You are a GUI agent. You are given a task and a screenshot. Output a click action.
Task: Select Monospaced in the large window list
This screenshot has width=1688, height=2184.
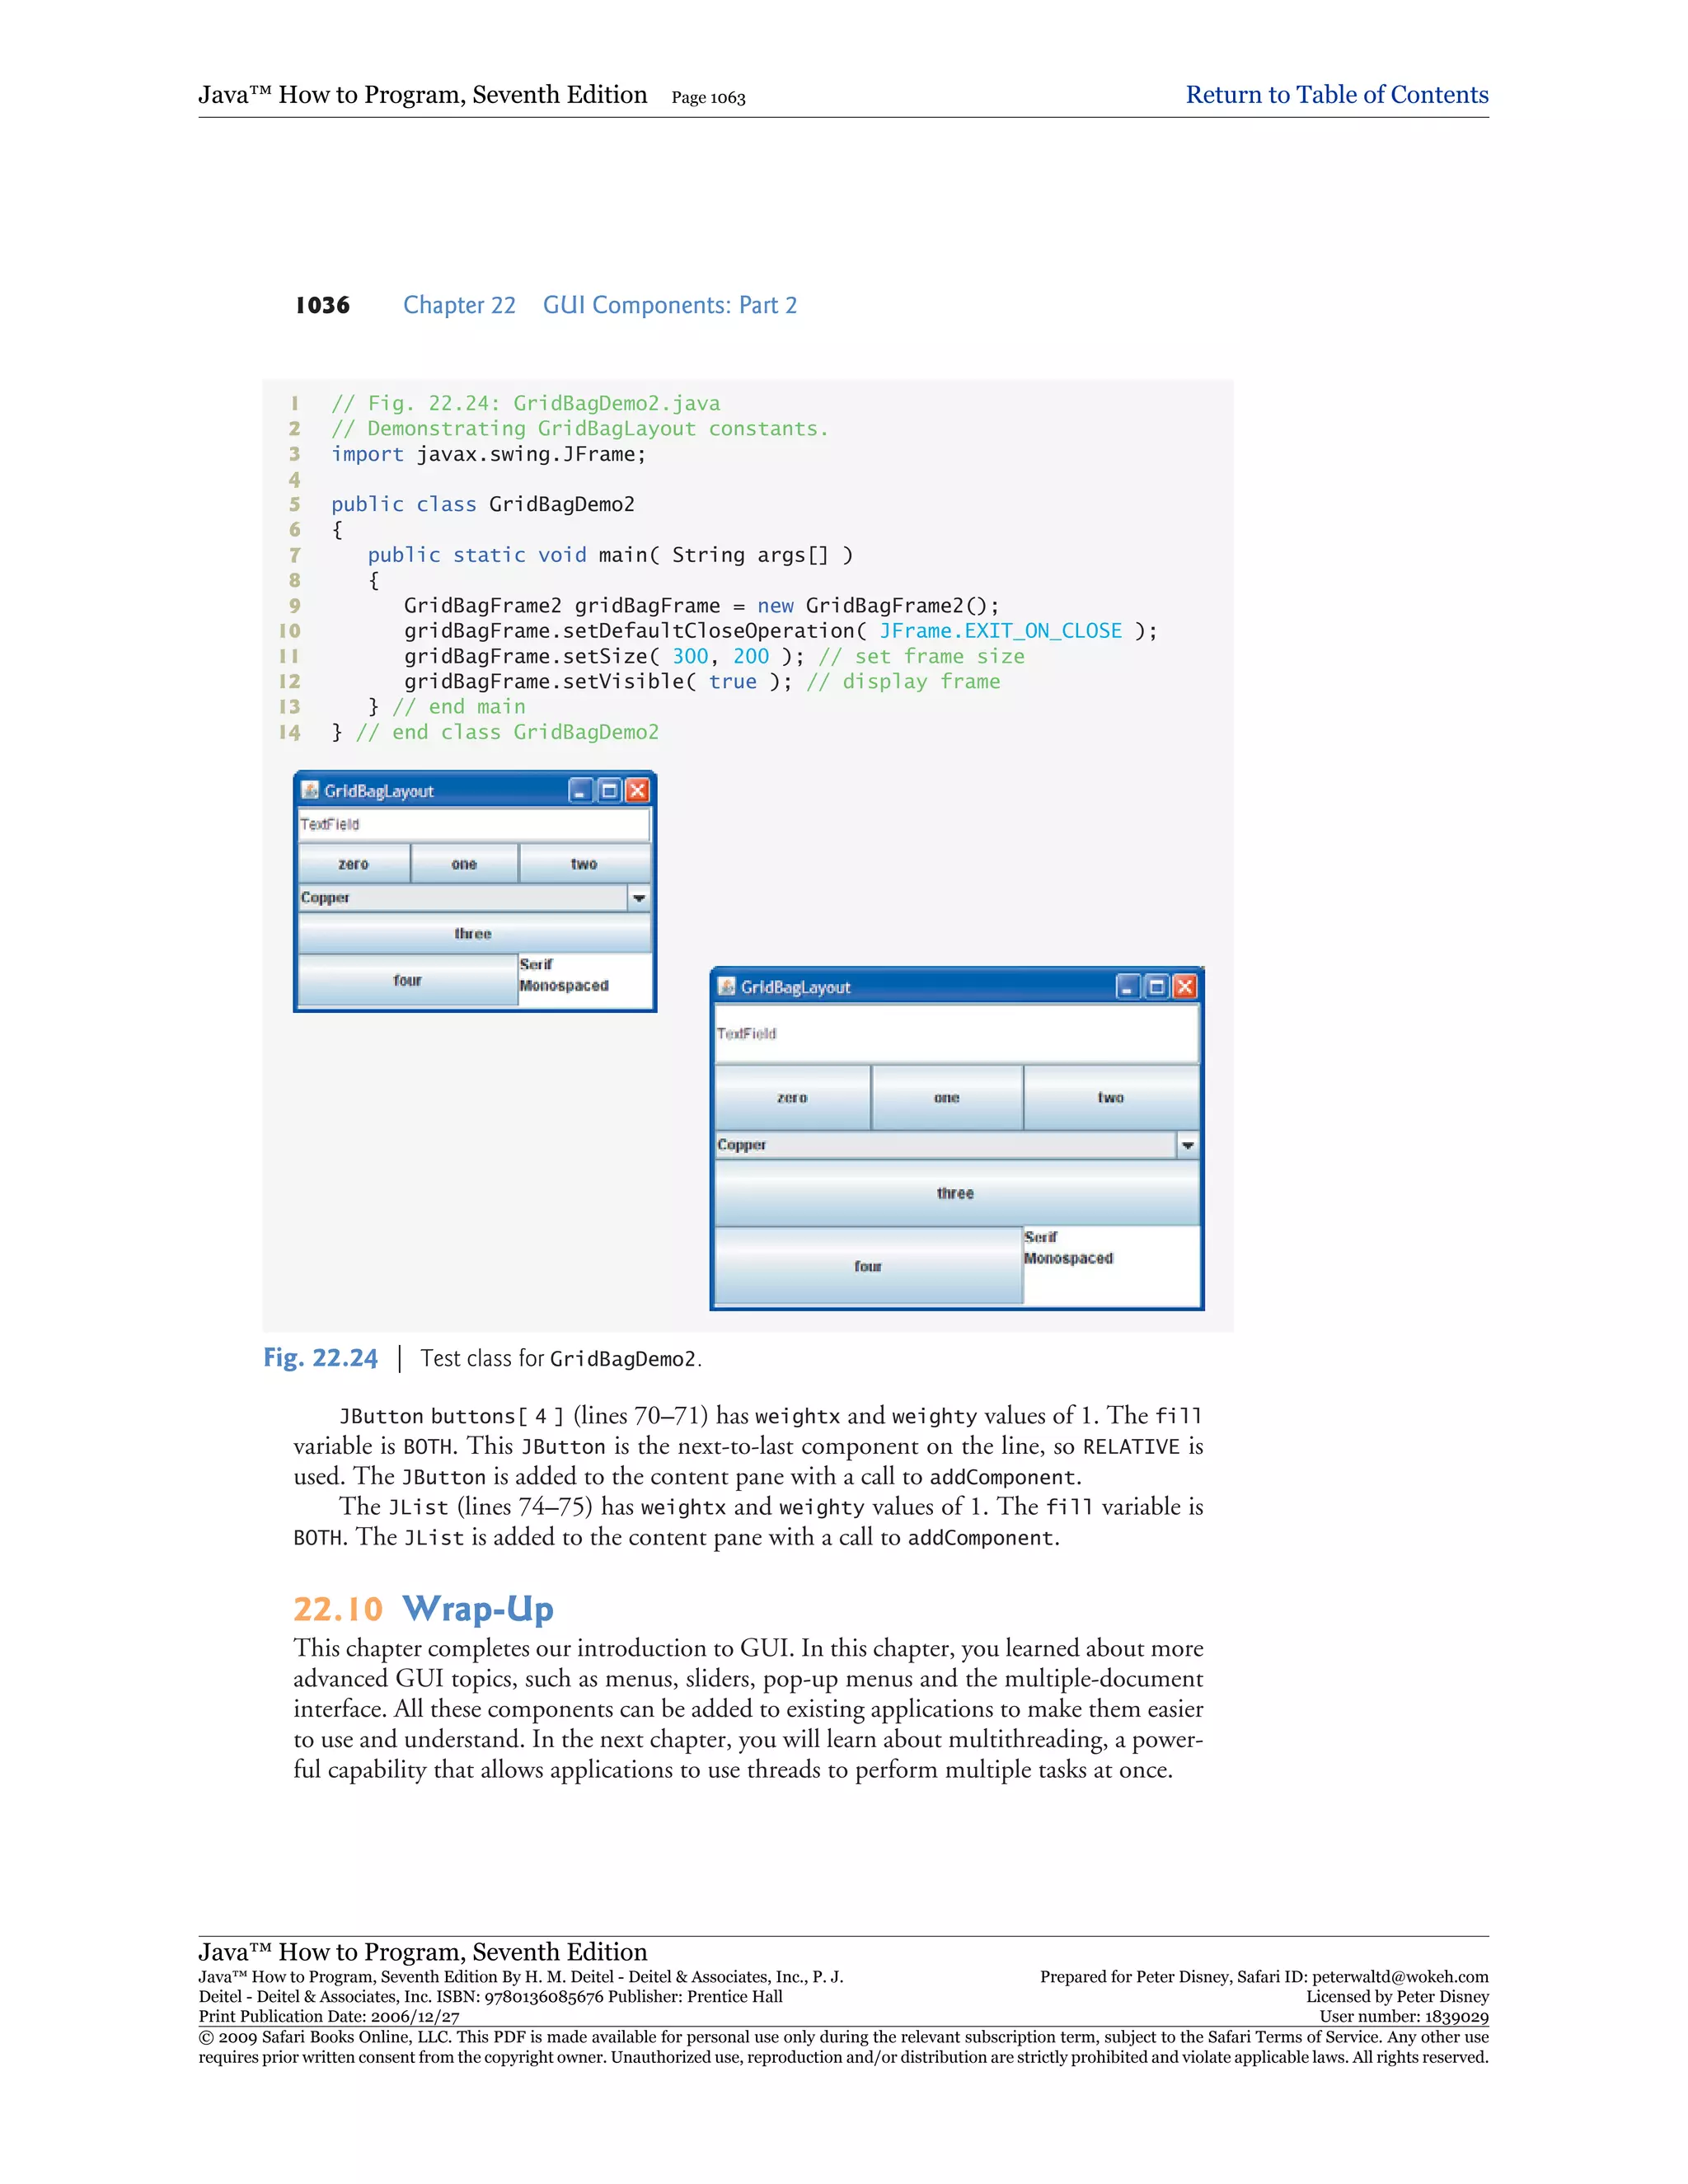click(x=1068, y=1259)
